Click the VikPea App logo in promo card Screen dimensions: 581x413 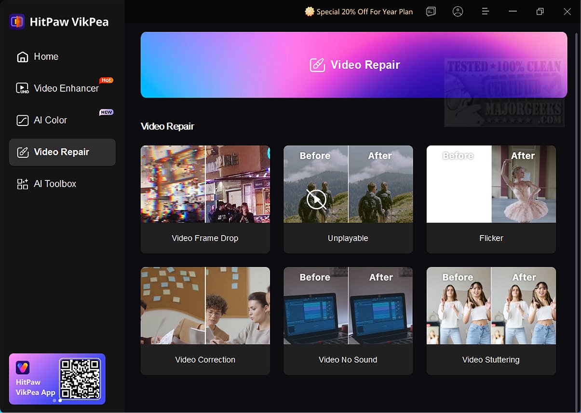tap(23, 368)
